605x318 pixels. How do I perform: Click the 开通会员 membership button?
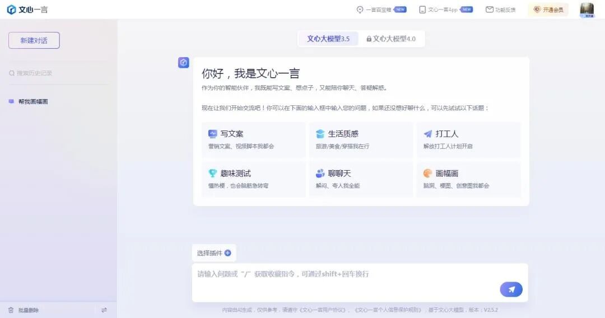548,10
